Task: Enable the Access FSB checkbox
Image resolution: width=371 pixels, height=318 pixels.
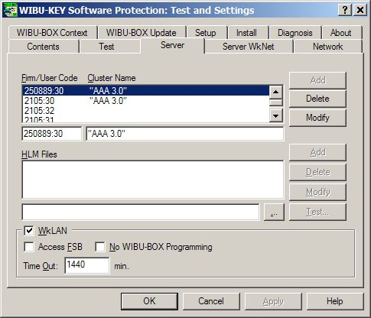Action: 29,247
